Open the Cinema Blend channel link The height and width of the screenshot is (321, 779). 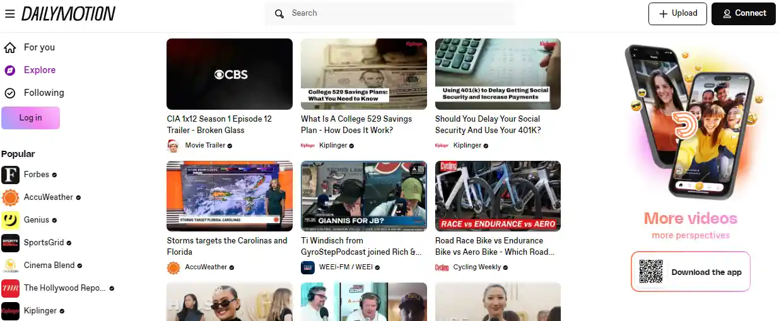(49, 266)
